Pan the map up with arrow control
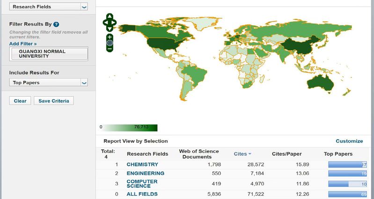The image size is (374, 199). click(110, 16)
